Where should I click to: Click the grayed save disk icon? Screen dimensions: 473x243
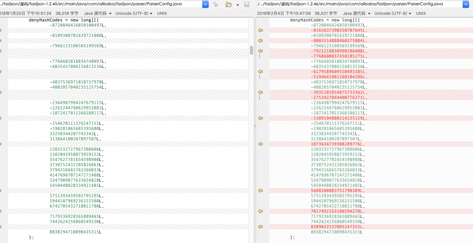point(246,5)
